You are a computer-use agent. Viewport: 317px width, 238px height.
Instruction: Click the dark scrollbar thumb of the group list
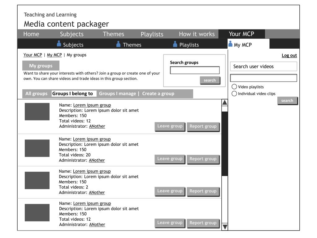[x=225, y=144]
